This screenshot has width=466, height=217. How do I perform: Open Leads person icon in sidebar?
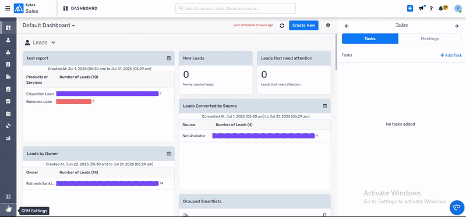[x=8, y=40]
